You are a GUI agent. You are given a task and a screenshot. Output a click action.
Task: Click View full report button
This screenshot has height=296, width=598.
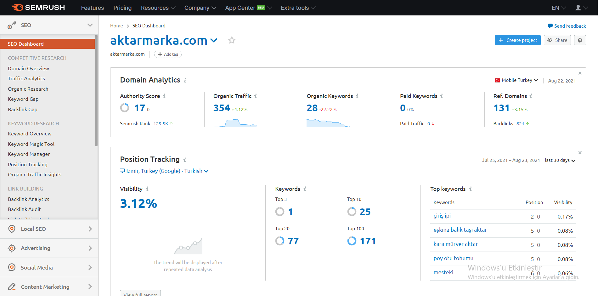pos(140,293)
